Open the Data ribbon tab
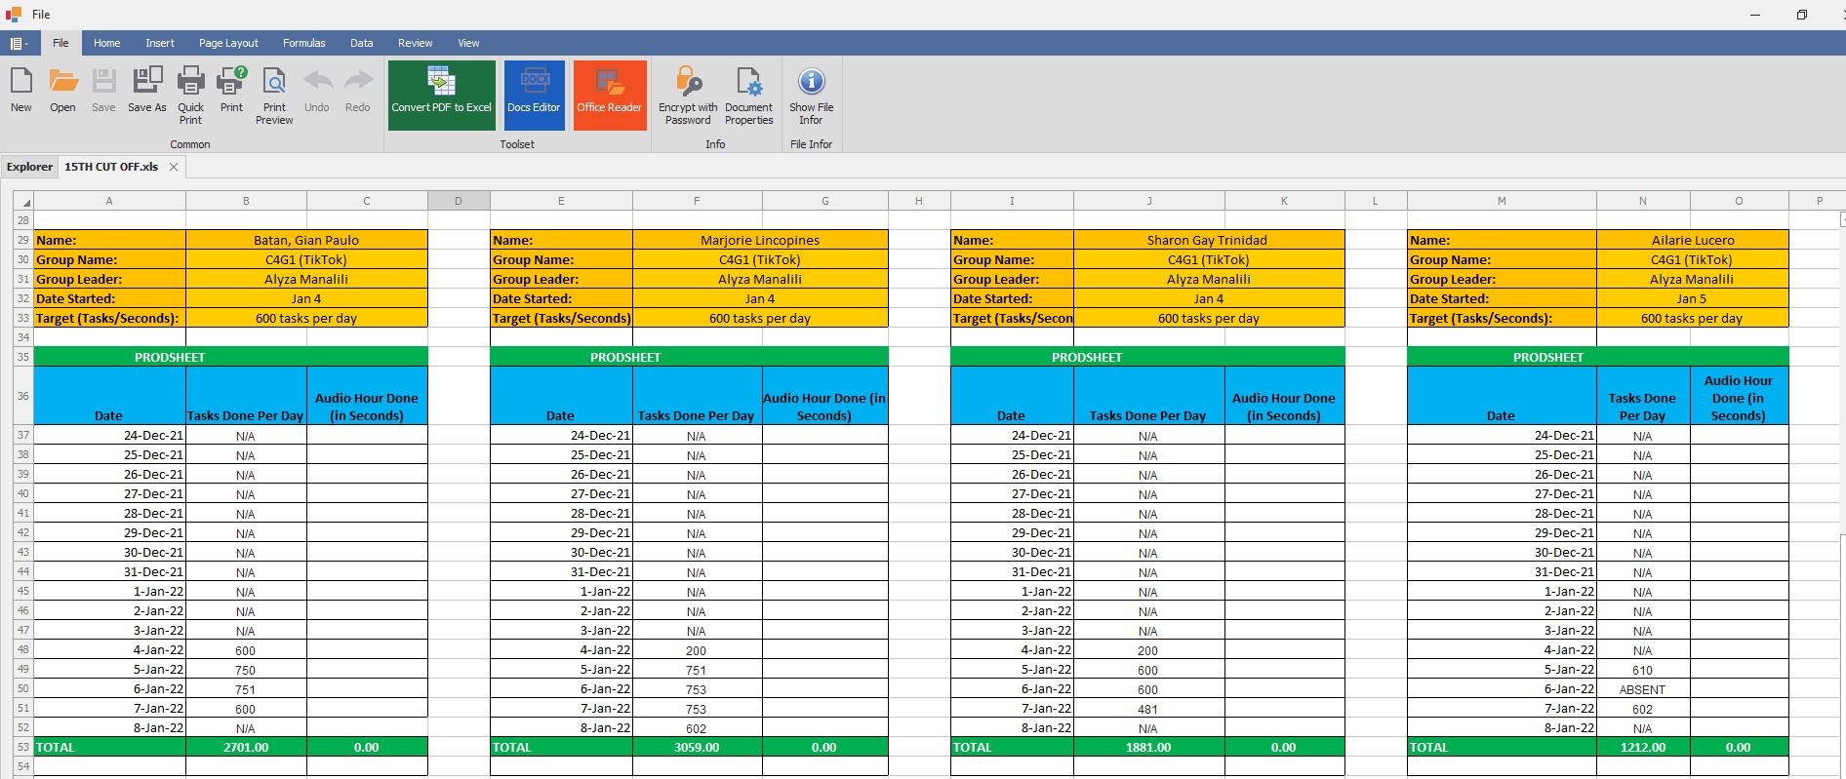 pyautogui.click(x=362, y=43)
